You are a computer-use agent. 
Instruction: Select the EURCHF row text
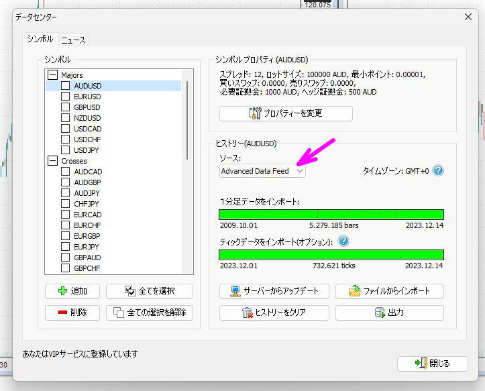(x=87, y=225)
